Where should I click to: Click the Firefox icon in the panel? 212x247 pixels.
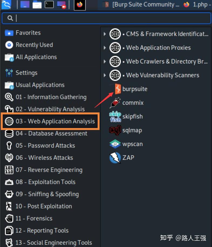pyautogui.click(x=80, y=5)
